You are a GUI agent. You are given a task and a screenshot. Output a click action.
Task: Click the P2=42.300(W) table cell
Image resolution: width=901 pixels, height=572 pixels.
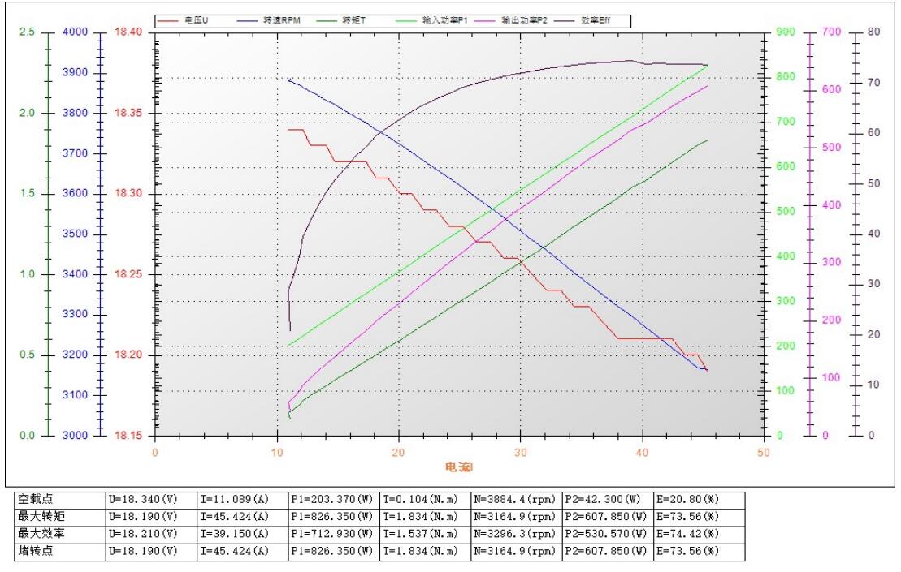click(604, 499)
